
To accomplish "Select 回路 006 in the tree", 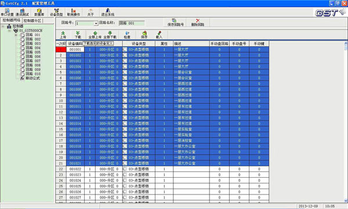I will (33, 56).
